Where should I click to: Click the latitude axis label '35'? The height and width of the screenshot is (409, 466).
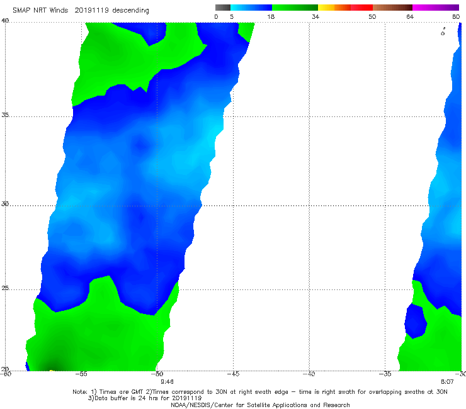pyautogui.click(x=5, y=115)
